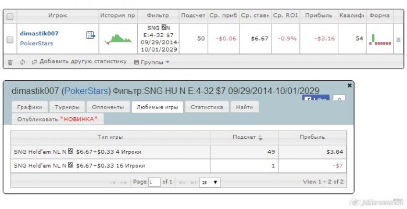Click View 1 - 2 of 2 text

click(x=323, y=182)
